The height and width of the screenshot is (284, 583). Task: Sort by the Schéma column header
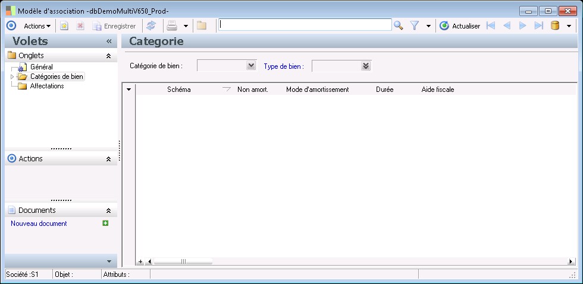point(179,90)
